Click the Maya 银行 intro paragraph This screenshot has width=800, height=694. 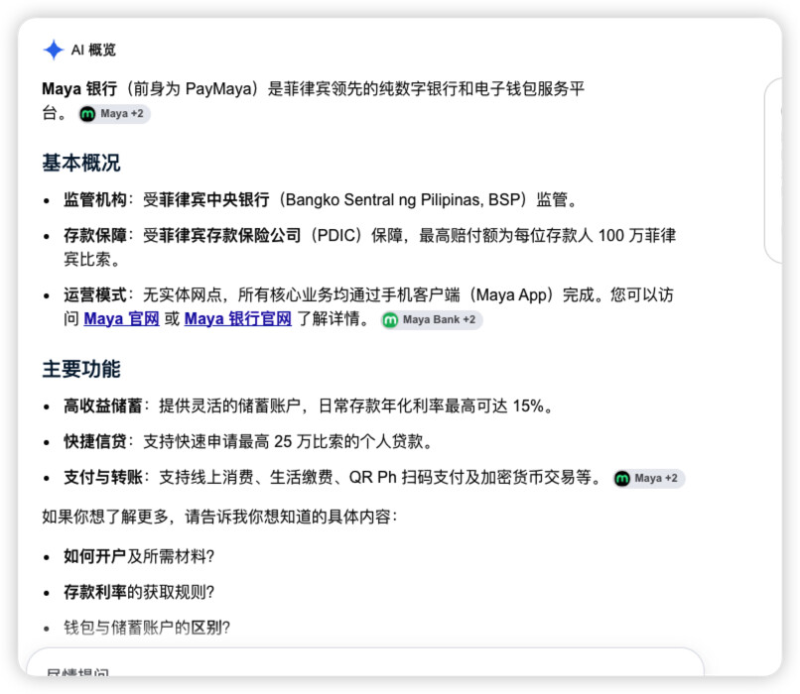pos(314,100)
